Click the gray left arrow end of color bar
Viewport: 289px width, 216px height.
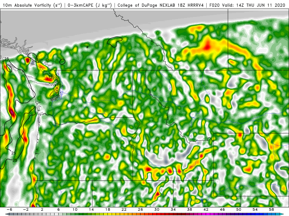[7, 214]
